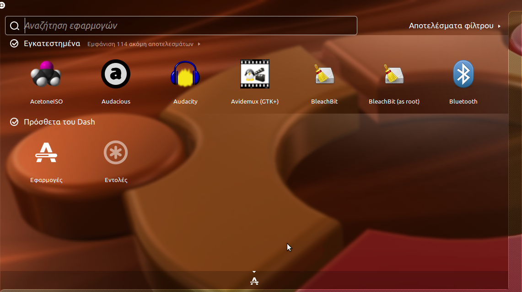Select the Εντολές asterisk plugin icon
This screenshot has width=522, height=292.
(116, 153)
